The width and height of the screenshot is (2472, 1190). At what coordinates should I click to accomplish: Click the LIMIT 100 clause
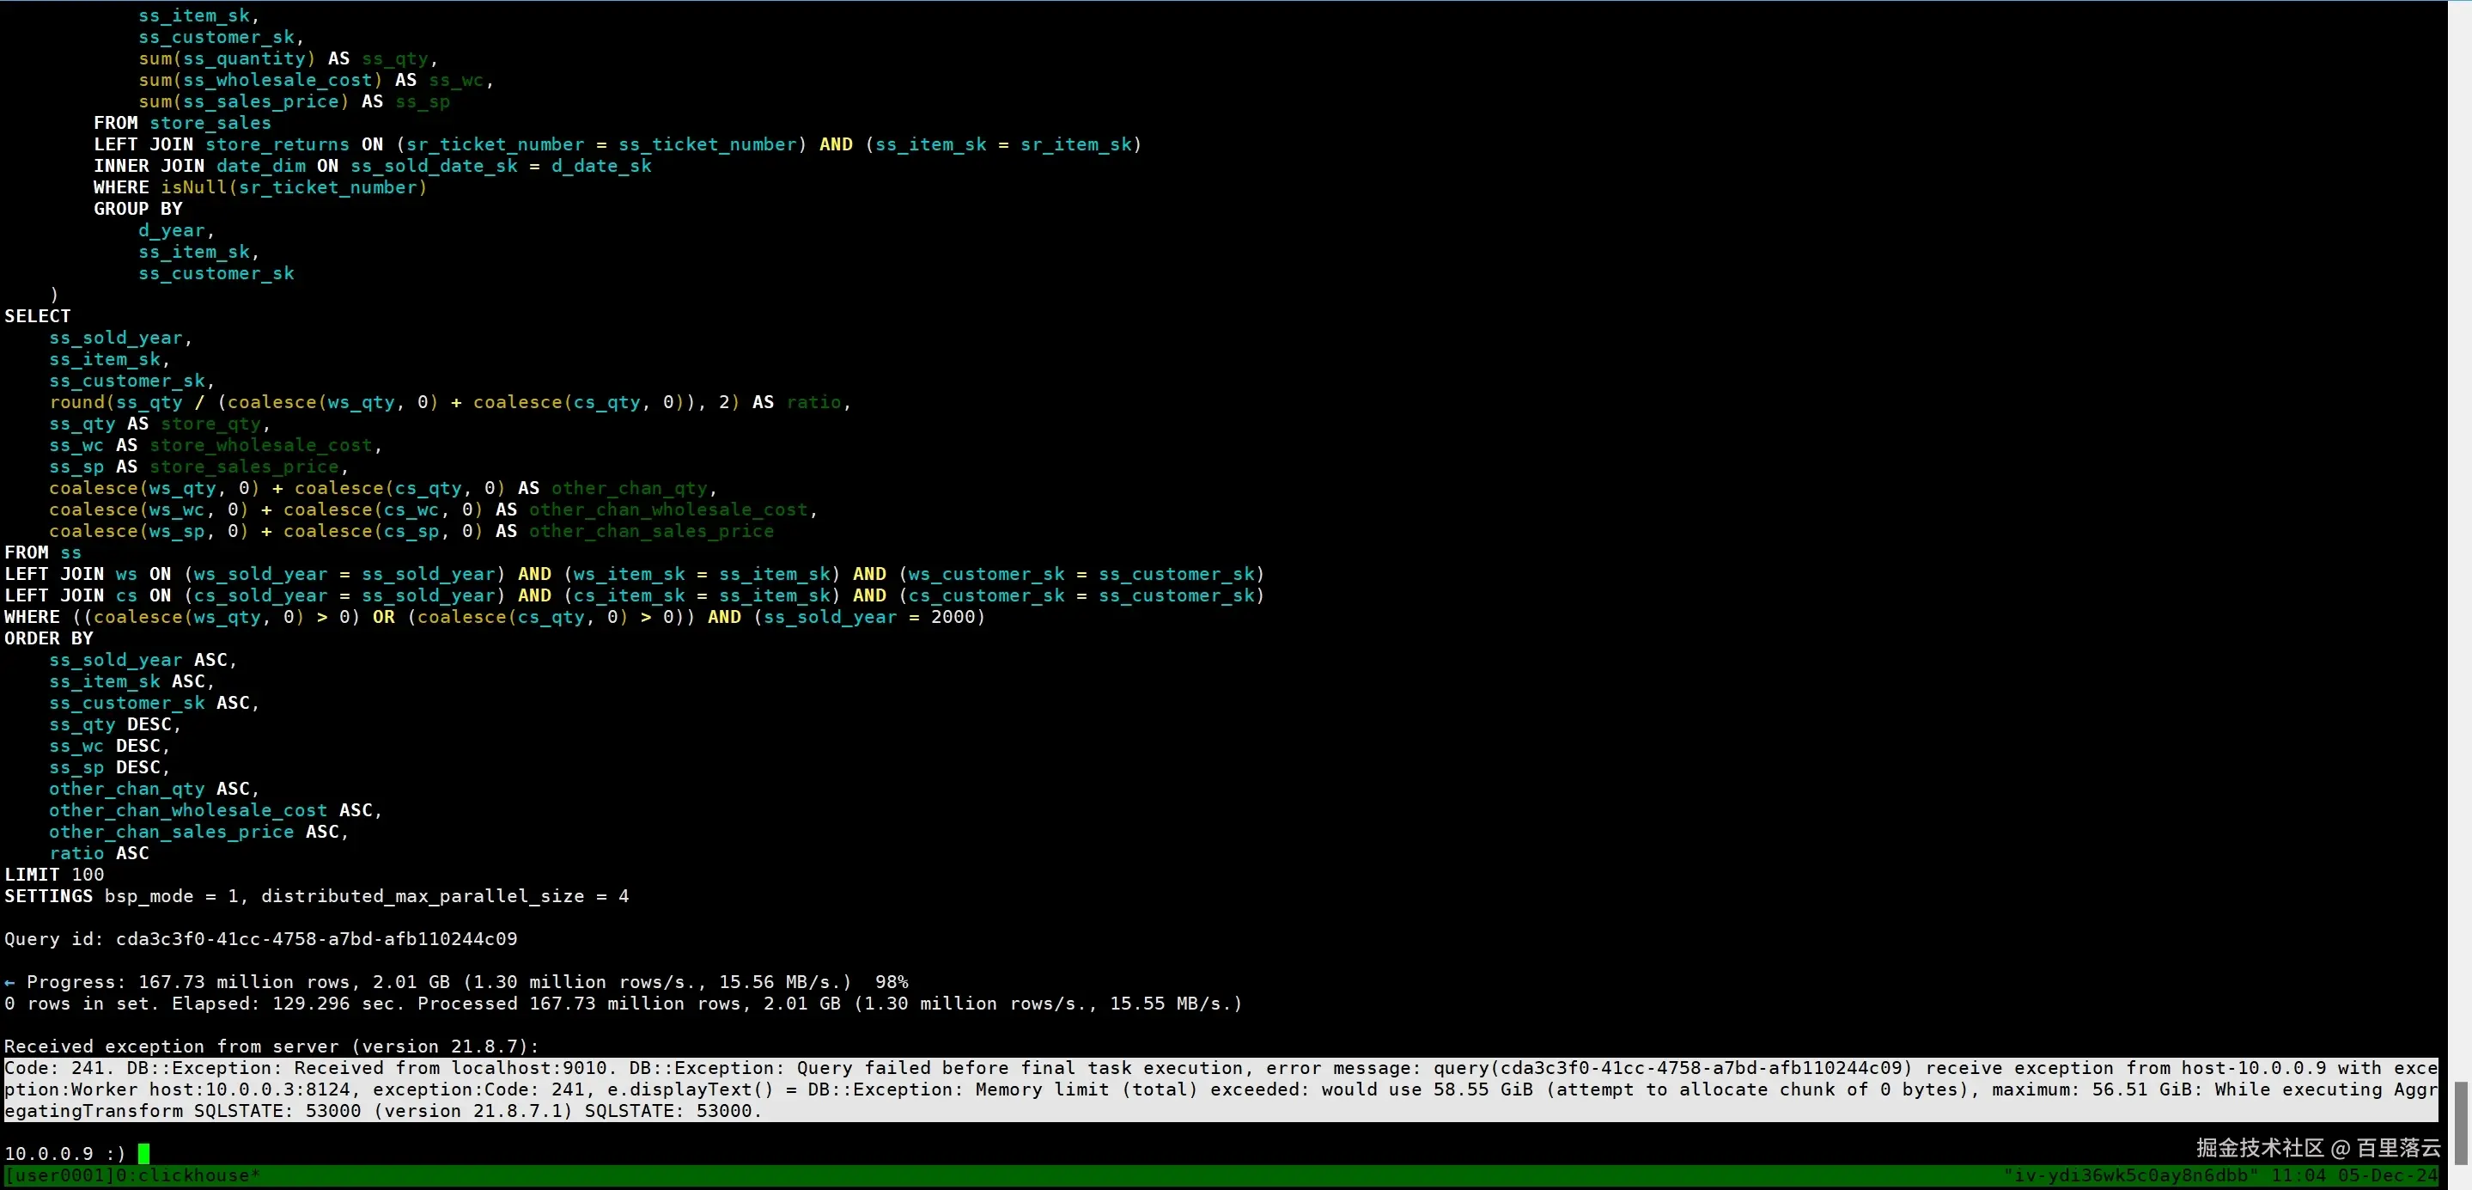coord(55,875)
